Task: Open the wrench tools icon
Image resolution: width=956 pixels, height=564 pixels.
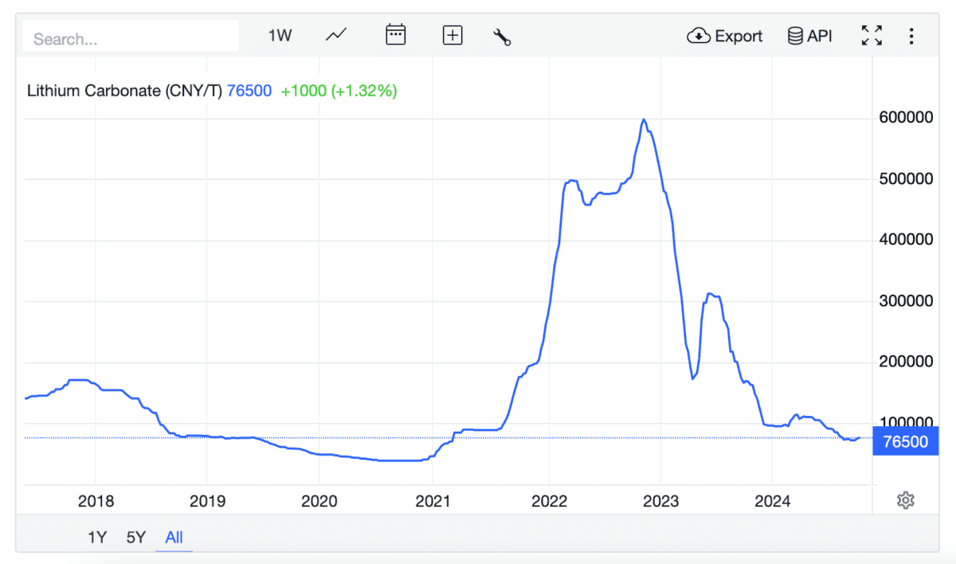Action: [502, 36]
